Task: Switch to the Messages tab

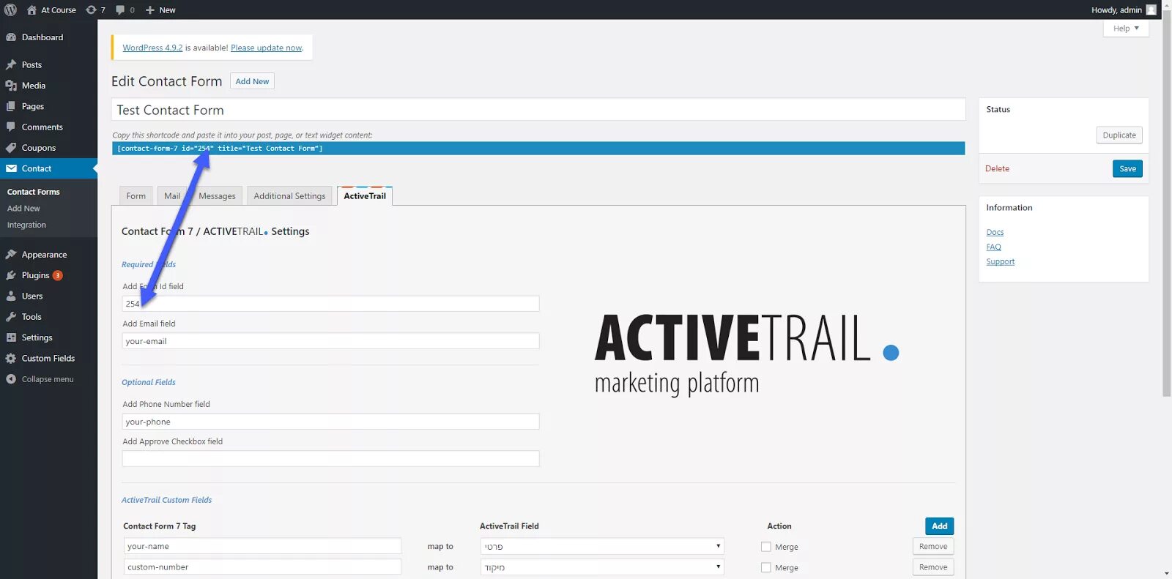Action: pyautogui.click(x=217, y=196)
